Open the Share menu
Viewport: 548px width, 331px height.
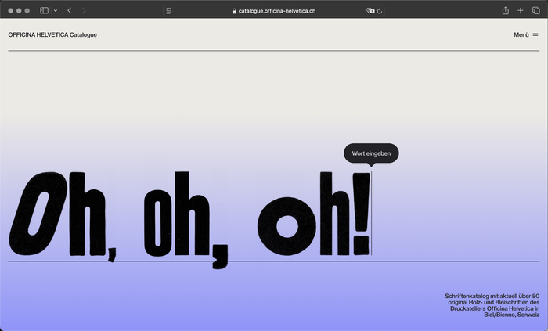(505, 10)
